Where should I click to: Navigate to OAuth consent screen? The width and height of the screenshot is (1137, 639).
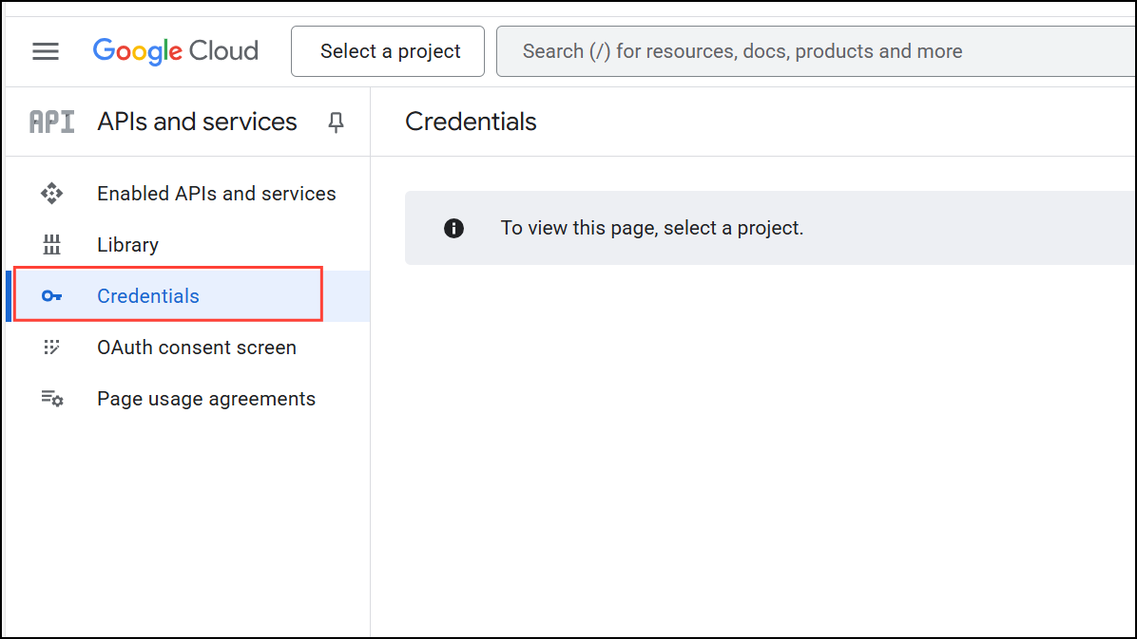[196, 347]
